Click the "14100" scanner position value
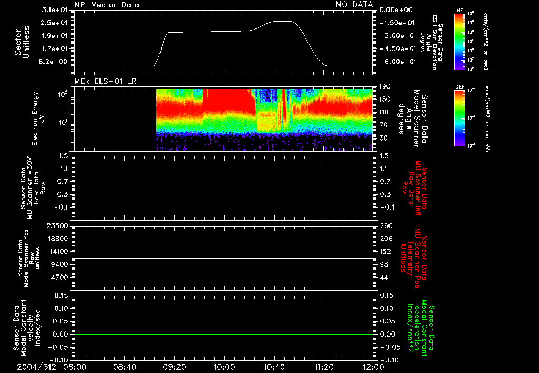This screenshot has height=373, width=539. coord(57,251)
